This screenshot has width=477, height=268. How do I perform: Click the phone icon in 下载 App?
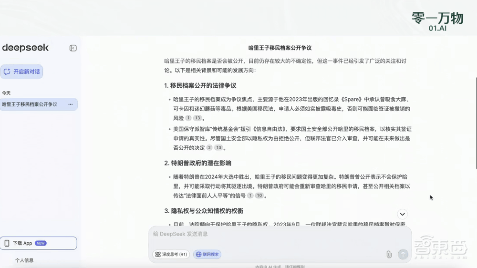(7, 243)
